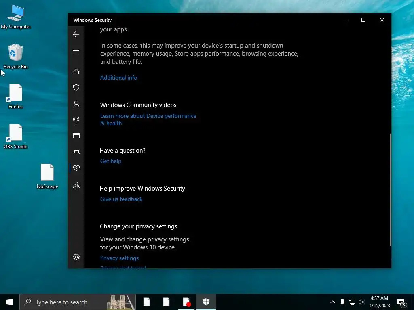414x310 pixels.
Task: Show hidden system tray icons
Action: [333, 302]
